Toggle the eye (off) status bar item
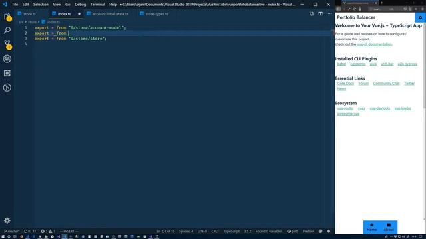 pyautogui.click(x=293, y=231)
